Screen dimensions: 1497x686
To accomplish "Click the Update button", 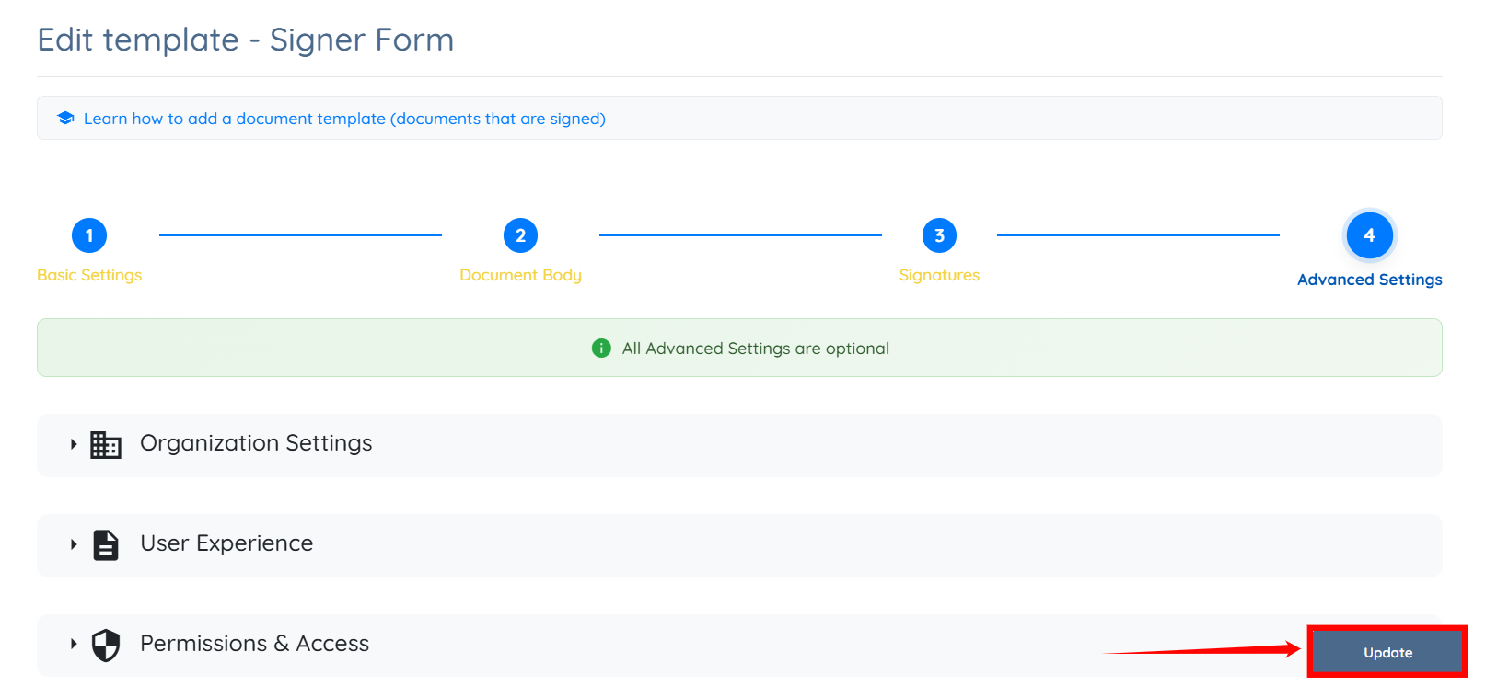I will [1387, 652].
